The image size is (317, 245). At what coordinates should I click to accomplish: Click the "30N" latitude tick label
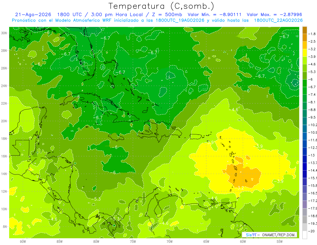pos(4,33)
